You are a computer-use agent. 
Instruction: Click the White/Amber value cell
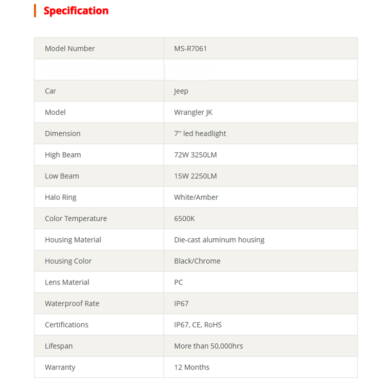[196, 197]
